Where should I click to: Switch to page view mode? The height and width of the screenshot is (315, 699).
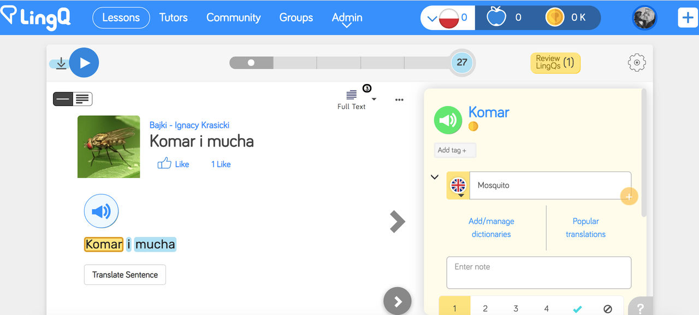coord(82,99)
